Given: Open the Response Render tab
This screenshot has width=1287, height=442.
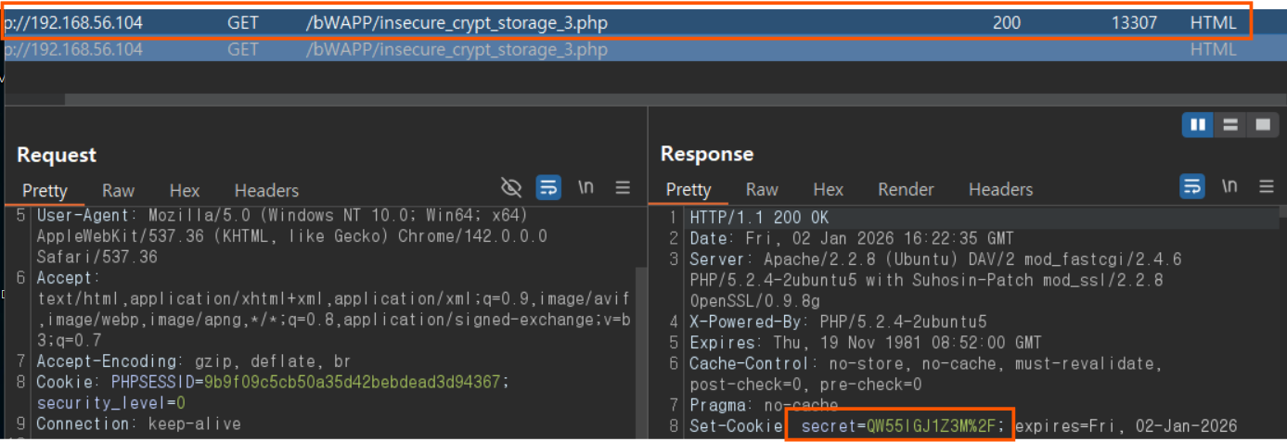Looking at the screenshot, I should pos(906,189).
